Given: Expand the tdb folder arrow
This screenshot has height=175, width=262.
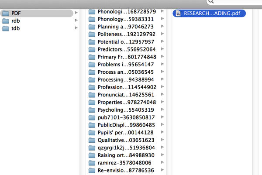Looking at the screenshot, I should 76,28.
